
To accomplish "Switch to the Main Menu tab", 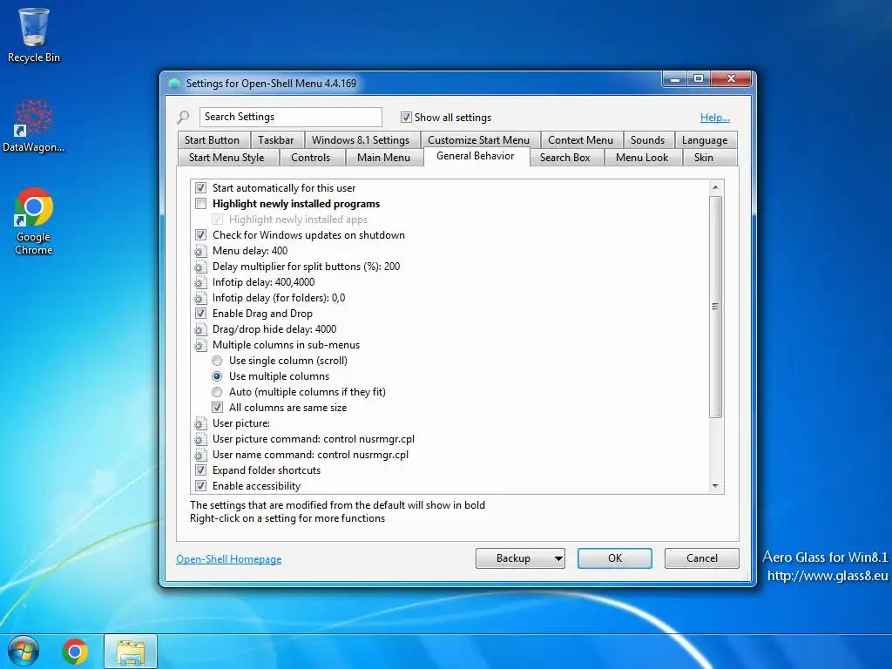I will pyautogui.click(x=383, y=158).
